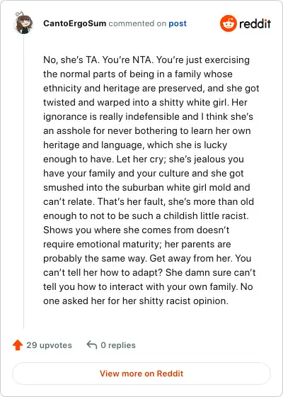
Task: Click the CantoErgoSum user avatar
Action: pyautogui.click(x=23, y=23)
